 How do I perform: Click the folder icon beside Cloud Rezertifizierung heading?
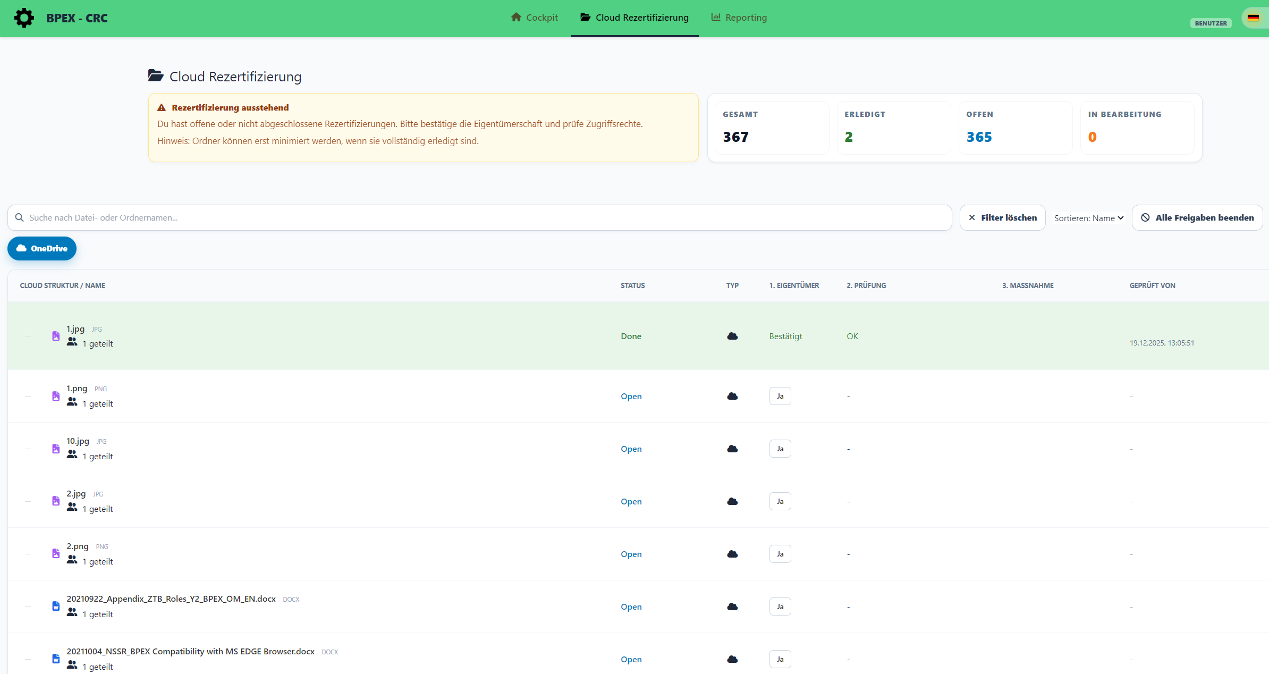156,76
